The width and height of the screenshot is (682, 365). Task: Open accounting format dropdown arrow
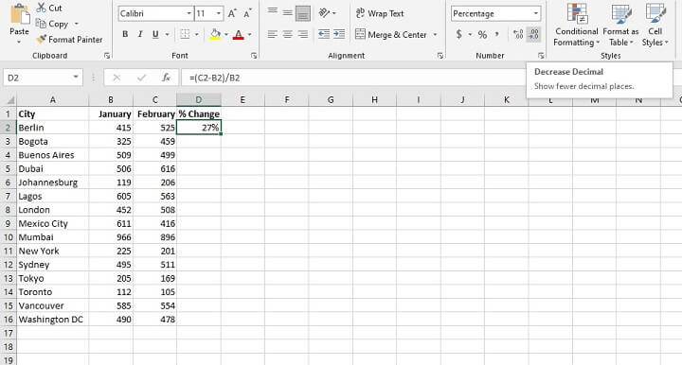(470, 34)
